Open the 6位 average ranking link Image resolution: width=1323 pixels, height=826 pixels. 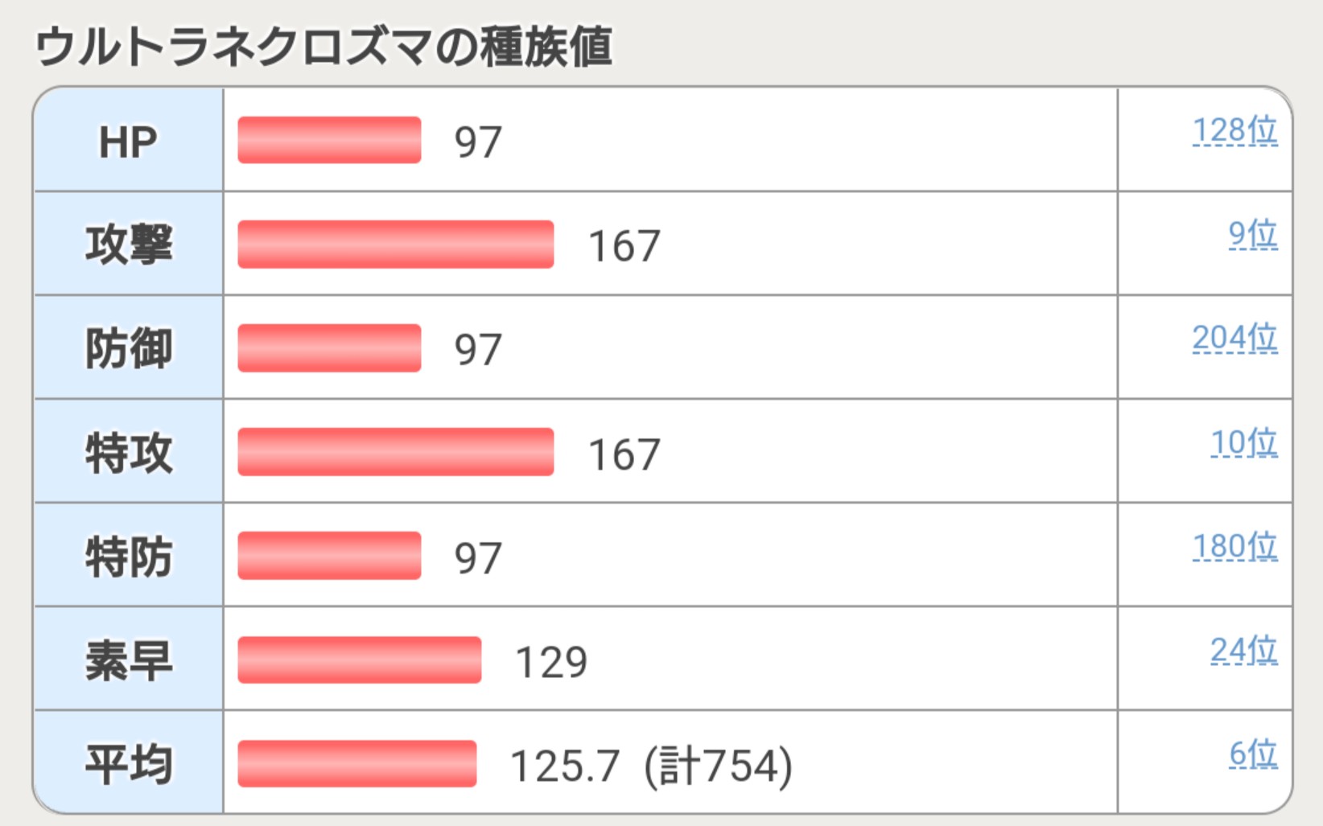(x=1252, y=754)
